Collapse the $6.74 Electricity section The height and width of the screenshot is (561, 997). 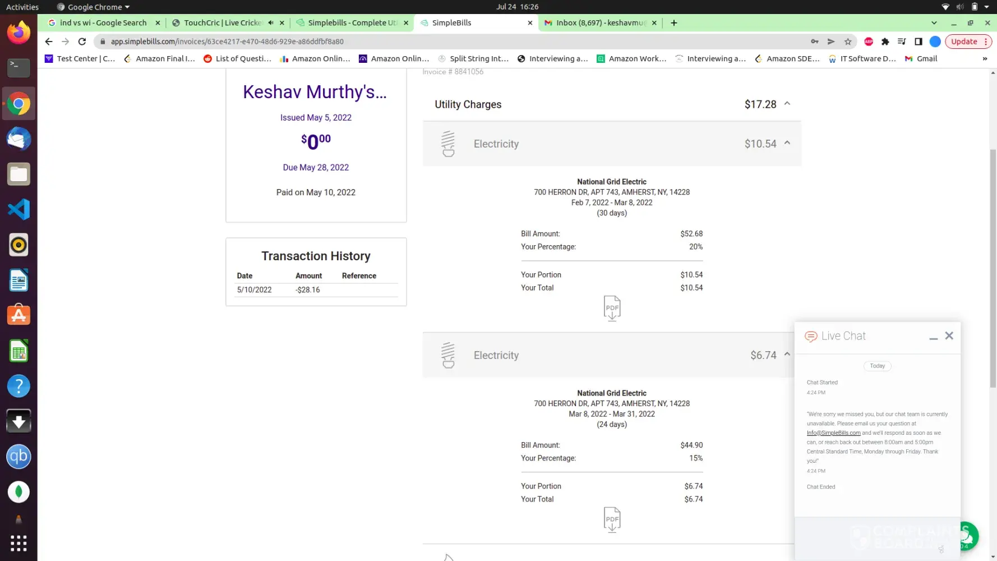pyautogui.click(x=787, y=355)
